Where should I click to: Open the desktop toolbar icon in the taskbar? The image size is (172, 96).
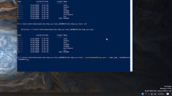pyautogui.click(x=143, y=94)
